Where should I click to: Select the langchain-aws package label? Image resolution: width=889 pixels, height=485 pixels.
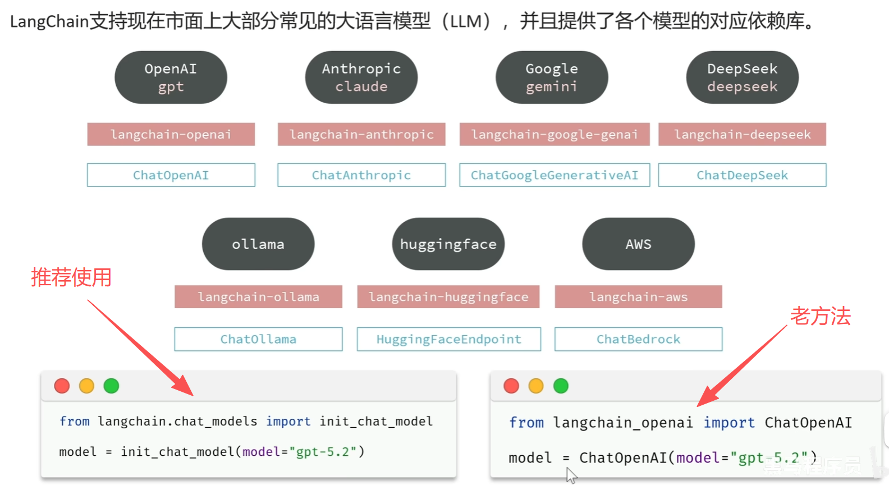(x=639, y=296)
